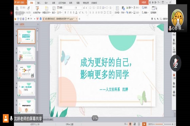Expand the Layout (版式) dropdown
Viewport: 190px width, 126px height.
[54, 13]
